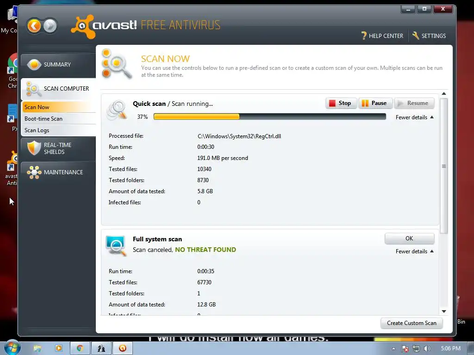Open Scan Logs
Viewport: 474px width, 355px height.
(x=59, y=130)
